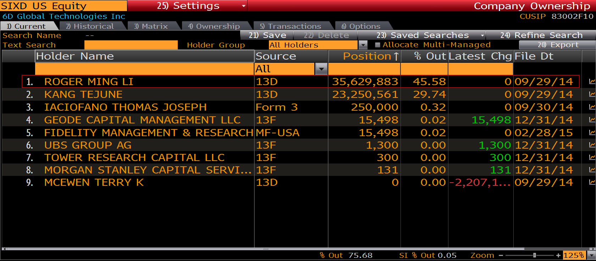Sort by the Holder Name column header
596x261 pixels.
[x=144, y=56]
